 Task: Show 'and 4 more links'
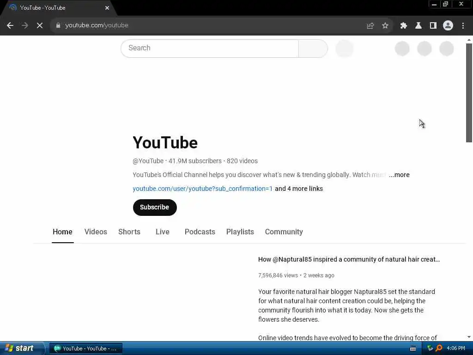(x=299, y=189)
